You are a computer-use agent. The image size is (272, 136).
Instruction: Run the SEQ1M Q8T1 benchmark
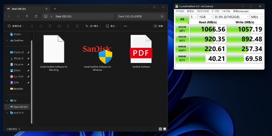coord(182,29)
